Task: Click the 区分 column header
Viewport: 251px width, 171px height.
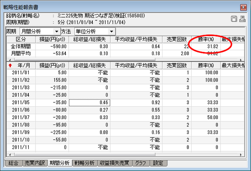Action: coord(21,39)
